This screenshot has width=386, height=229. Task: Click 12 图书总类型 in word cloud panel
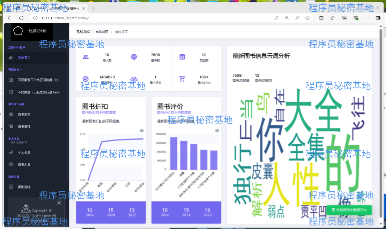click(x=264, y=78)
